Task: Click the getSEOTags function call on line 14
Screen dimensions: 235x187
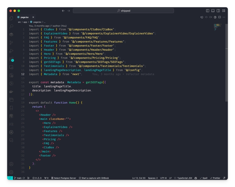Action: (94, 82)
